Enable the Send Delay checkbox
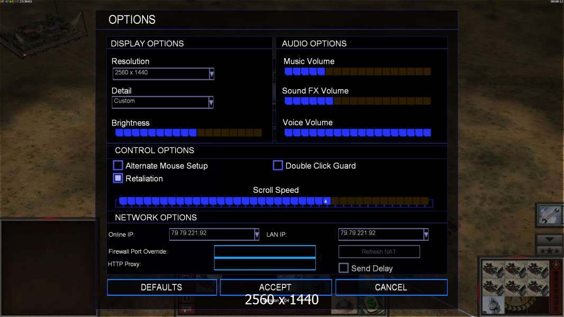Screen dimensions: 564x317 click(343, 268)
